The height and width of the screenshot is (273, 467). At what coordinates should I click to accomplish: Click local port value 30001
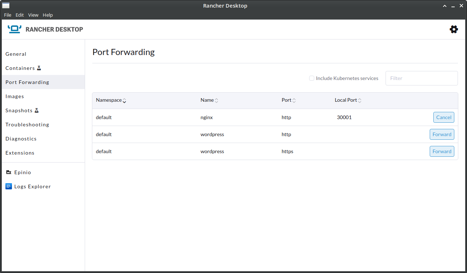click(x=344, y=117)
